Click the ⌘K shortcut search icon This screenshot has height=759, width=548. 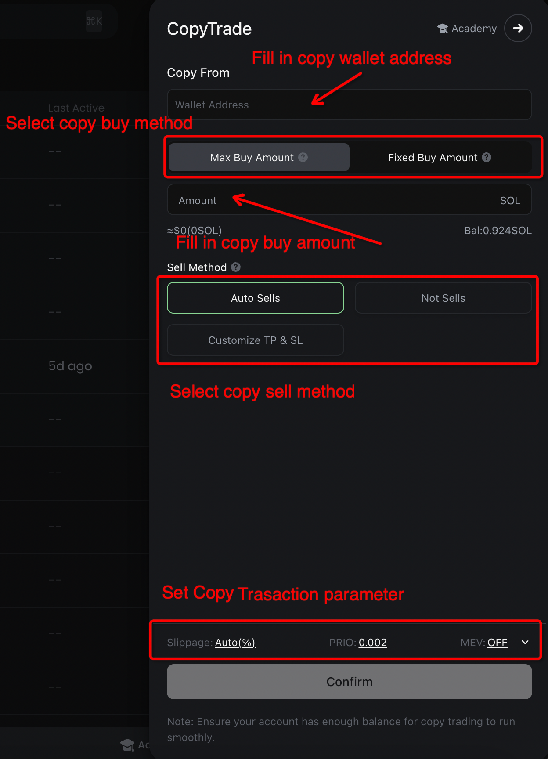point(94,21)
